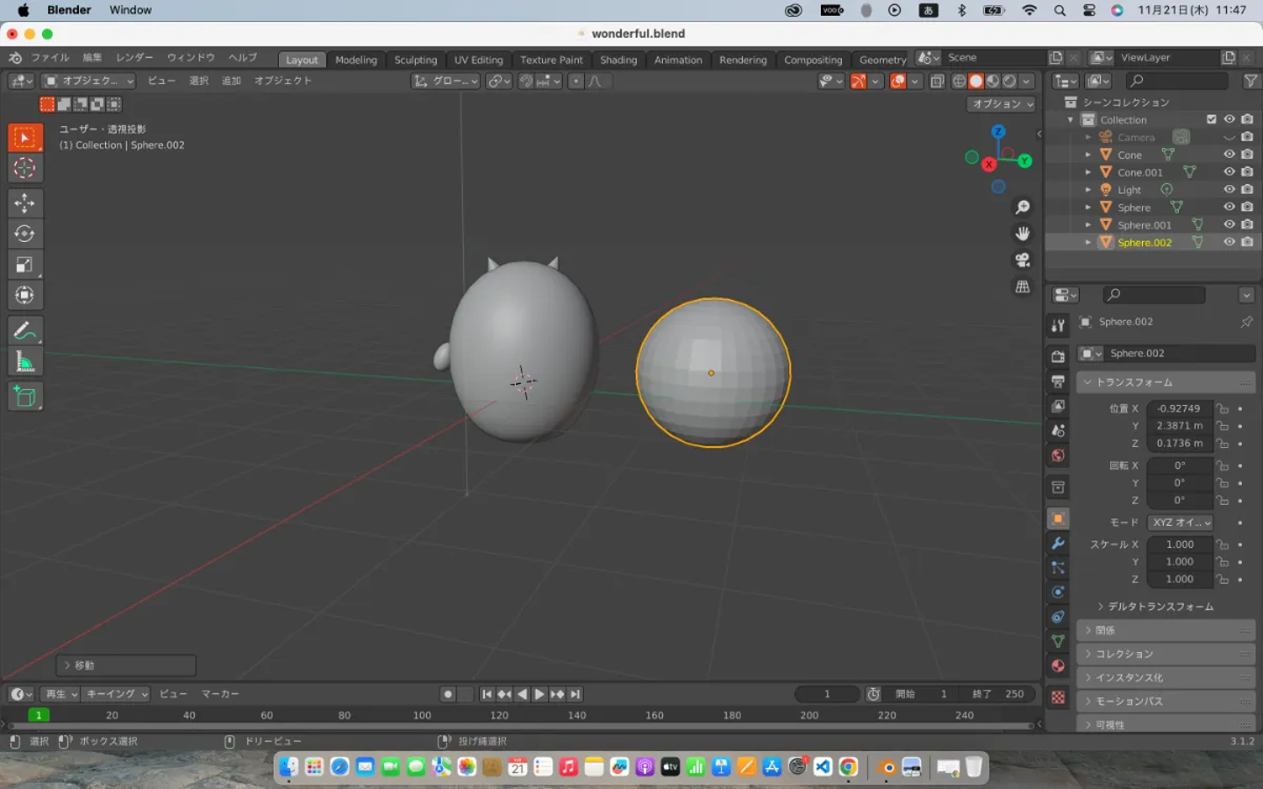This screenshot has width=1263, height=789.
Task: Click frame 120 on the timeline
Action: tap(499, 715)
